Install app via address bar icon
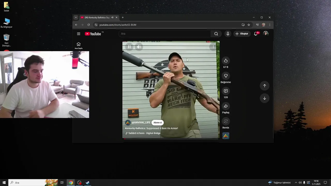This screenshot has height=186, width=331. tap(243, 25)
